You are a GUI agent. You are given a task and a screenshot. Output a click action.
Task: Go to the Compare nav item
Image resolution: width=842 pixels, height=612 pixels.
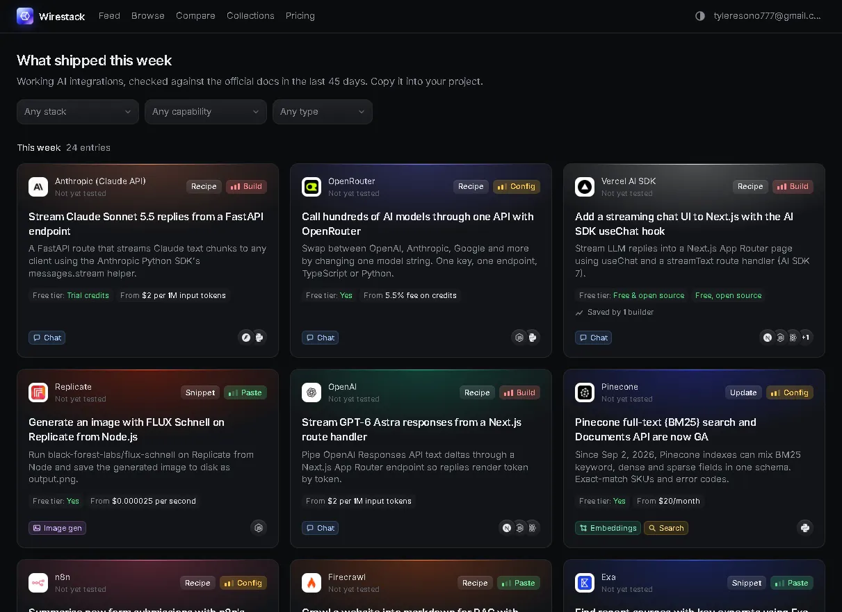click(195, 16)
